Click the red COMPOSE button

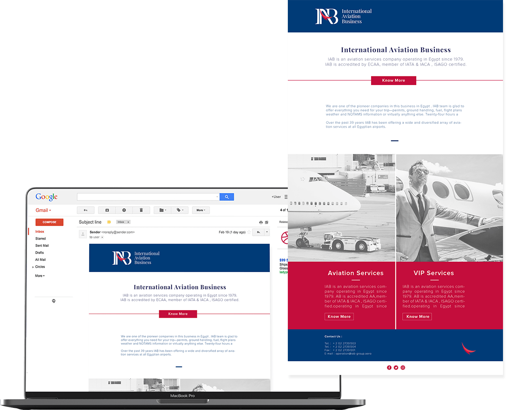tap(49, 222)
